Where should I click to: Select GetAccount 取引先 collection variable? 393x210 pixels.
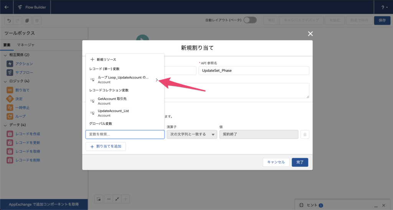[x=125, y=101]
